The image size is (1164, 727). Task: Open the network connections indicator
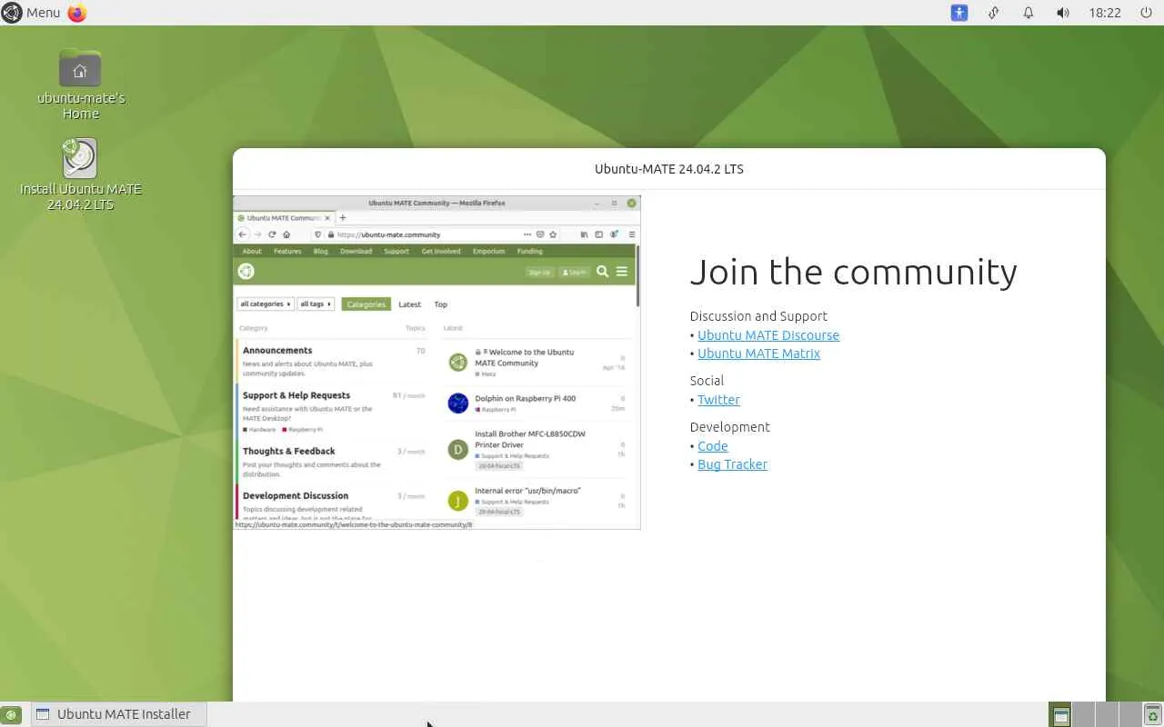click(x=994, y=13)
